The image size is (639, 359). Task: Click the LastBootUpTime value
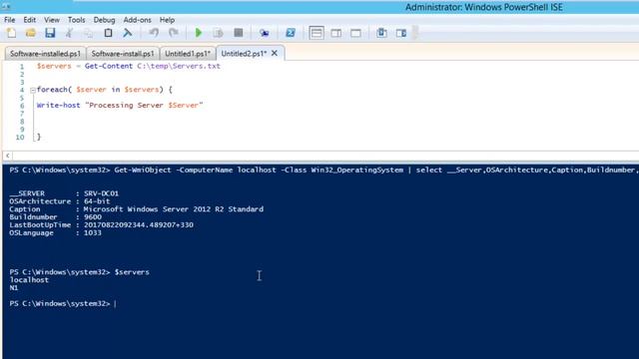coord(139,224)
